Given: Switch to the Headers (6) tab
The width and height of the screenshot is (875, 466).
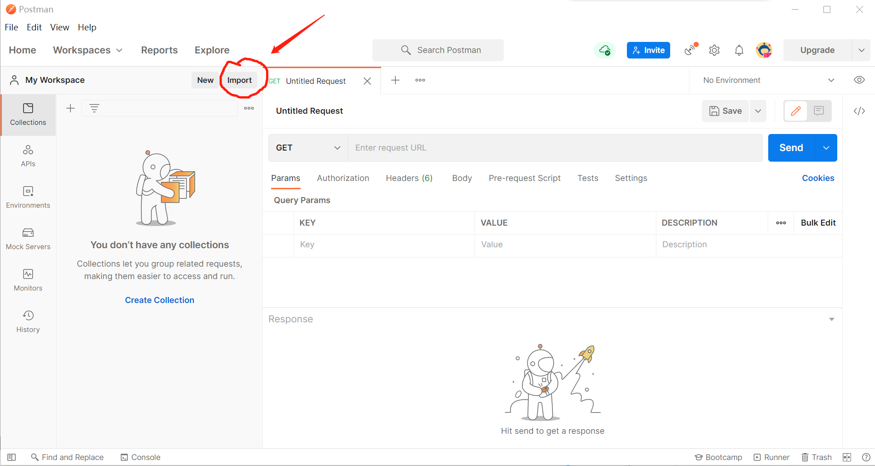Looking at the screenshot, I should point(409,178).
